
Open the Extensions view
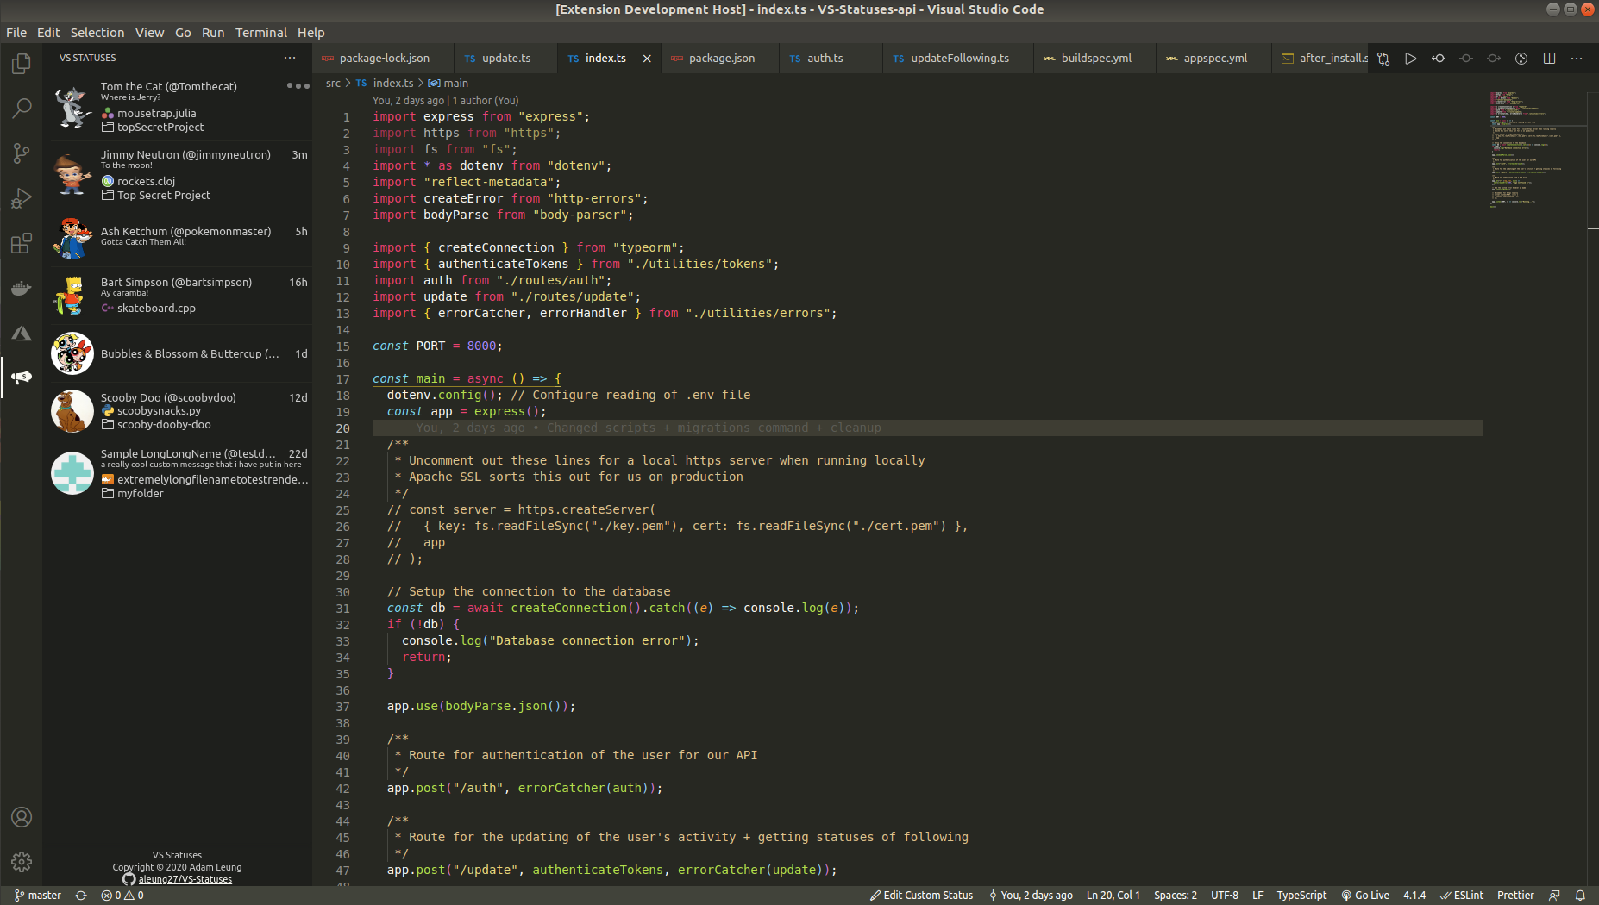[x=22, y=243]
